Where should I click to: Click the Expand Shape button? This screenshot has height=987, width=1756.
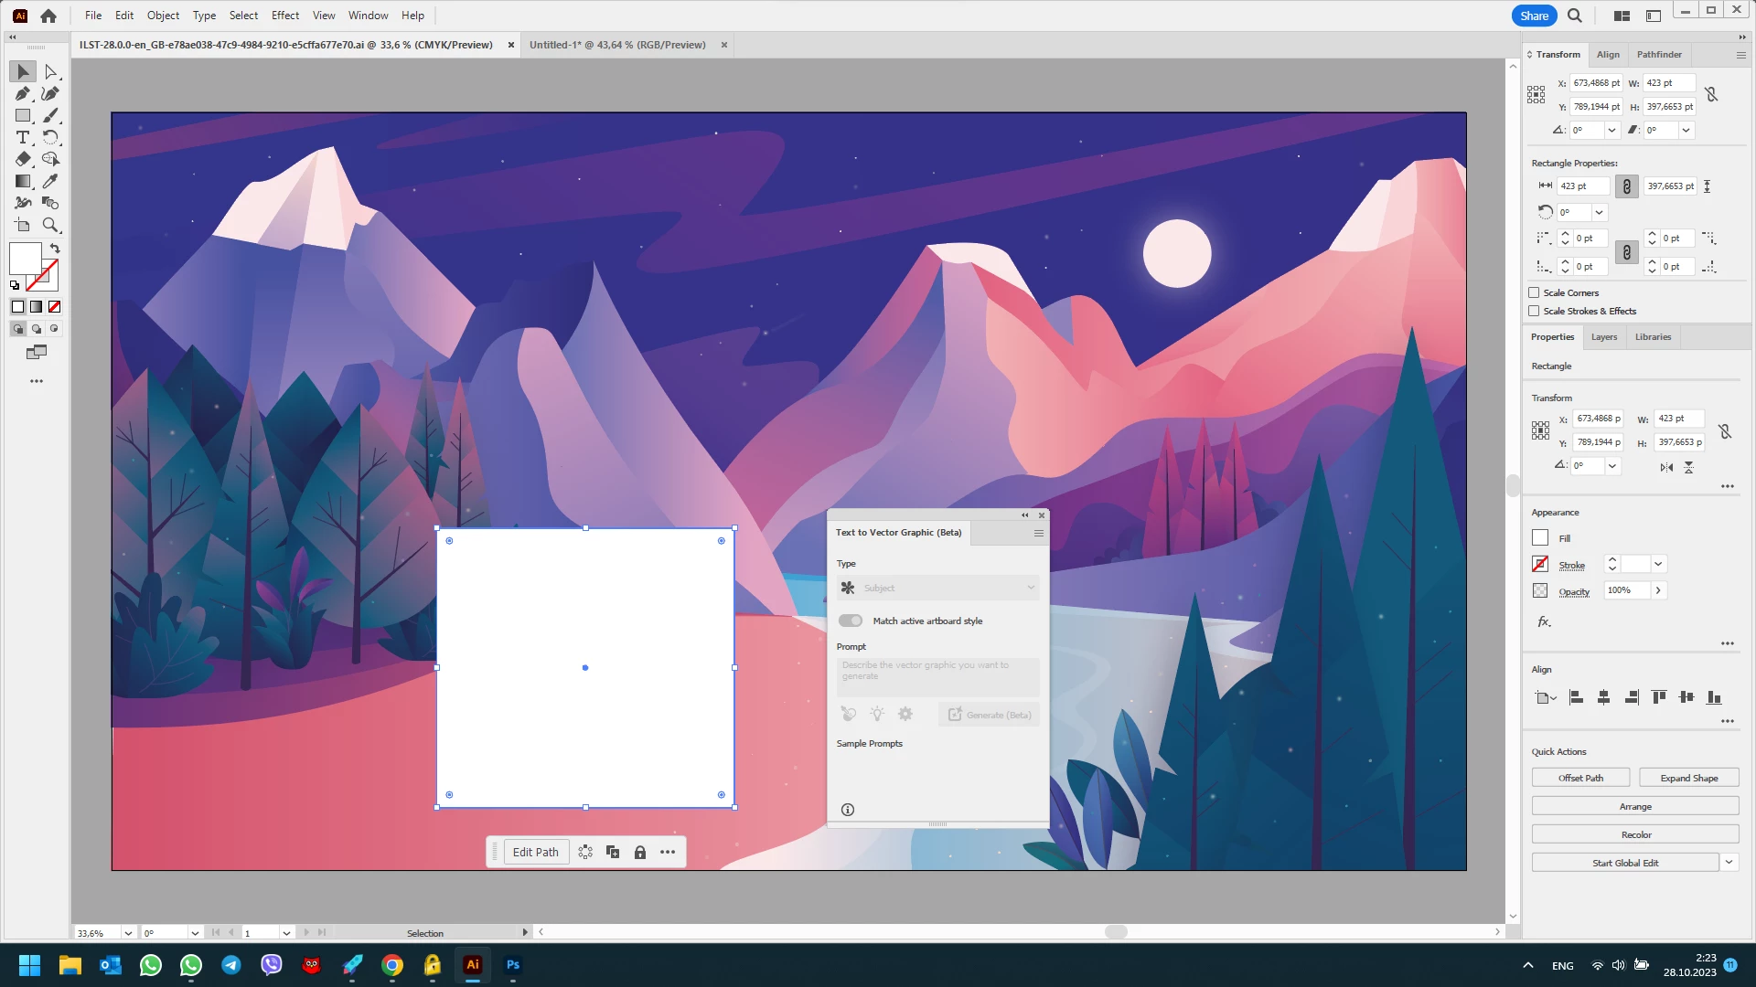(1688, 778)
